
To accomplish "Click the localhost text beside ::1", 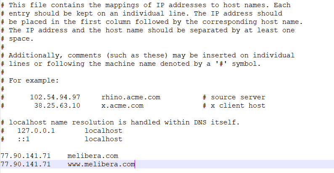I will (103, 139).
